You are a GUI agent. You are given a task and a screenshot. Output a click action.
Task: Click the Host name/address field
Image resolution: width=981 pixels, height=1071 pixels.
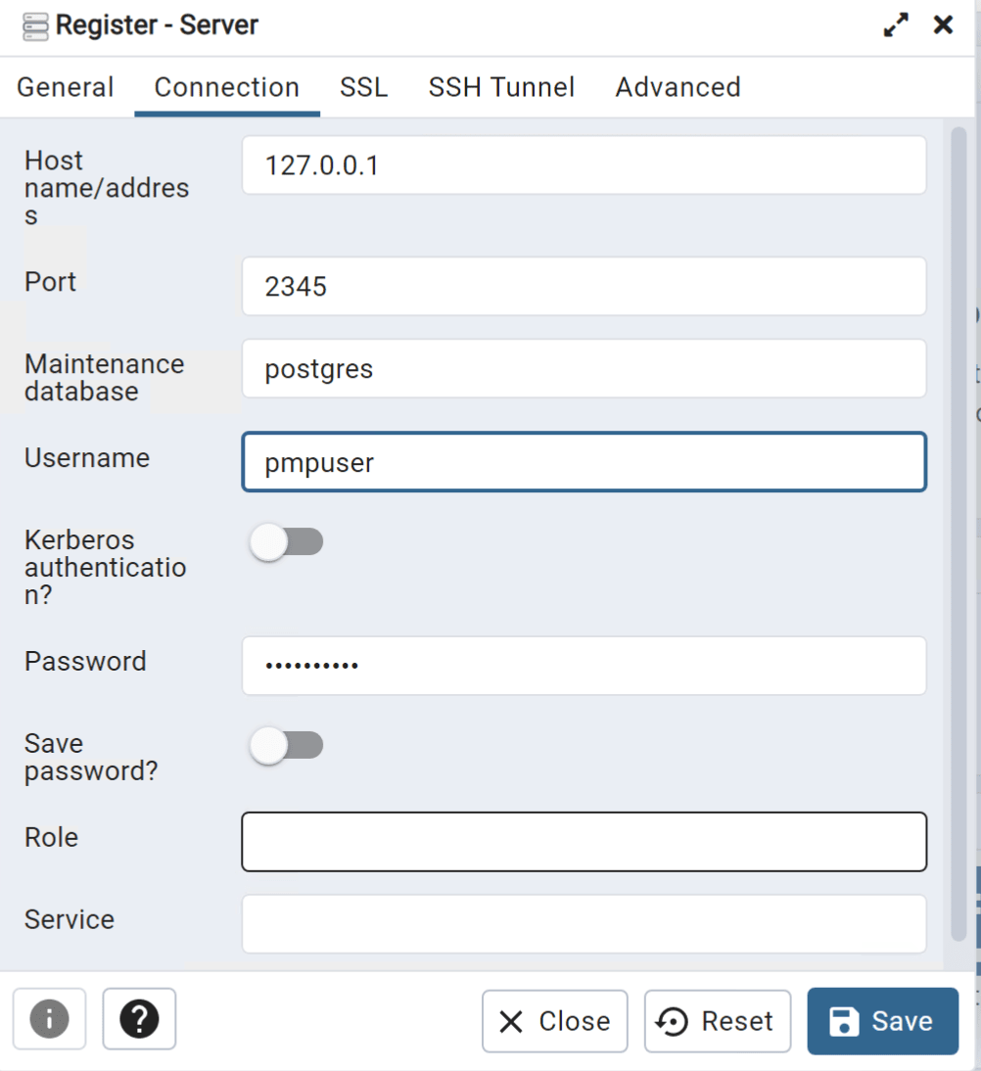coord(584,165)
